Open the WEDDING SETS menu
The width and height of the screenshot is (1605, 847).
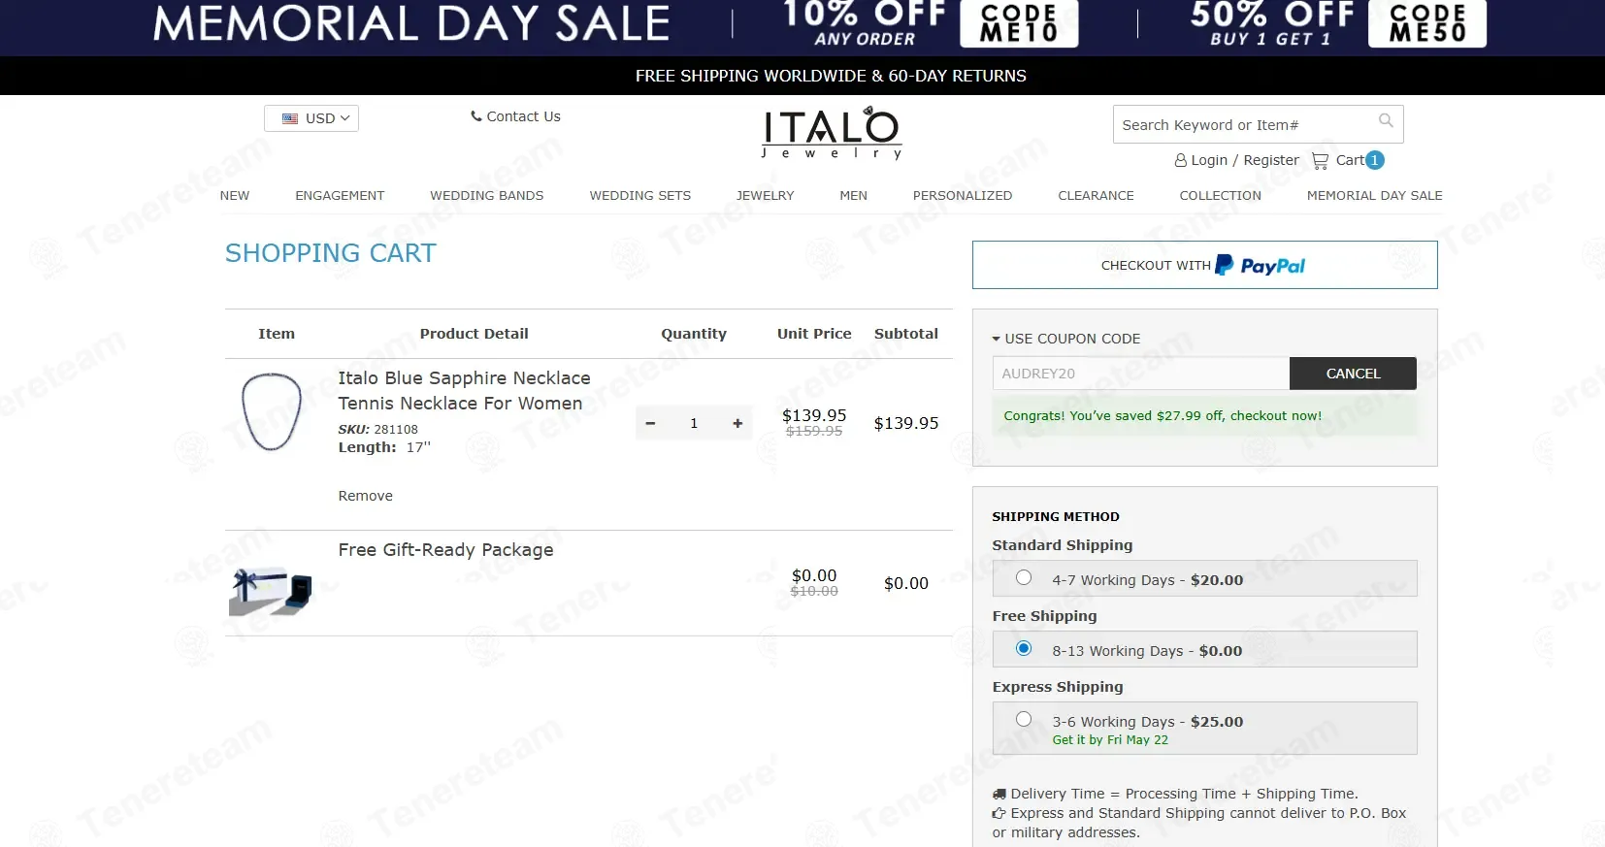pyautogui.click(x=640, y=195)
